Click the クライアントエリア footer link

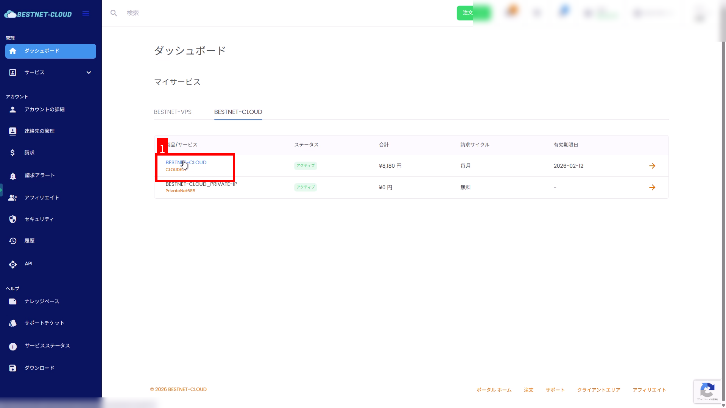[x=598, y=390]
